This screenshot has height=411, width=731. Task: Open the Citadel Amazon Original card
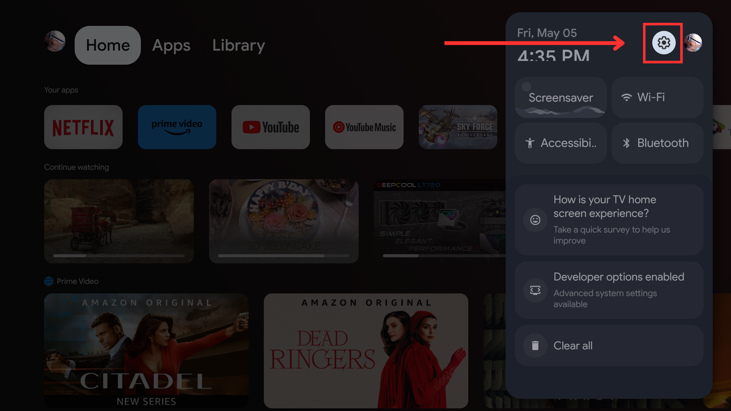click(x=147, y=350)
